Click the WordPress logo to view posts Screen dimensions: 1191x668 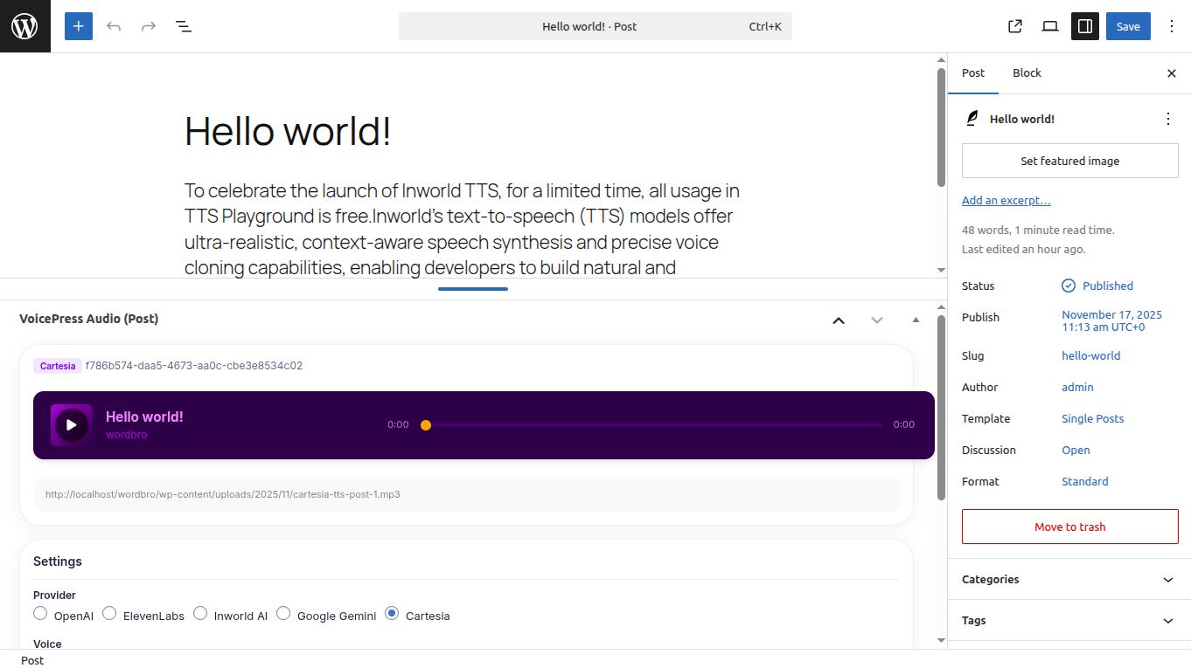[24, 26]
